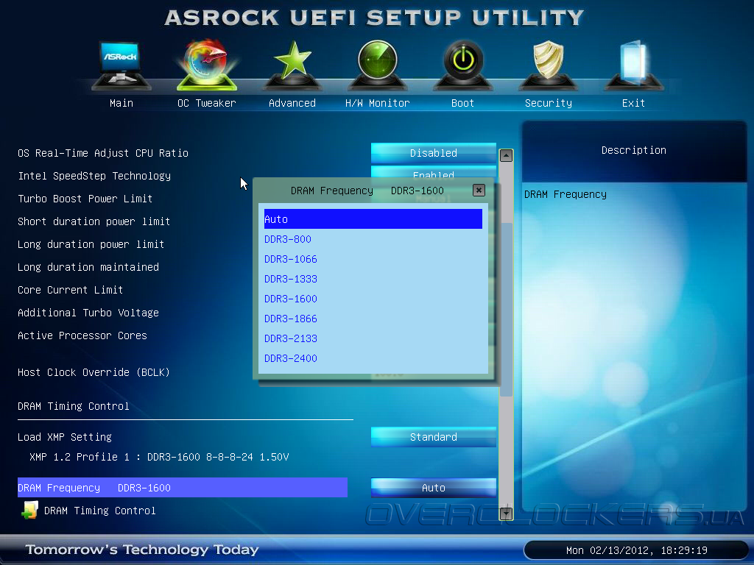The width and height of the screenshot is (754, 565).
Task: Select Long duration maintained row
Action: (88, 267)
